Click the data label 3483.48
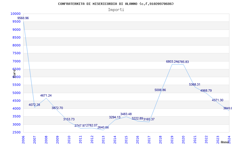This screenshot has height=145, width=232. tap(126, 114)
